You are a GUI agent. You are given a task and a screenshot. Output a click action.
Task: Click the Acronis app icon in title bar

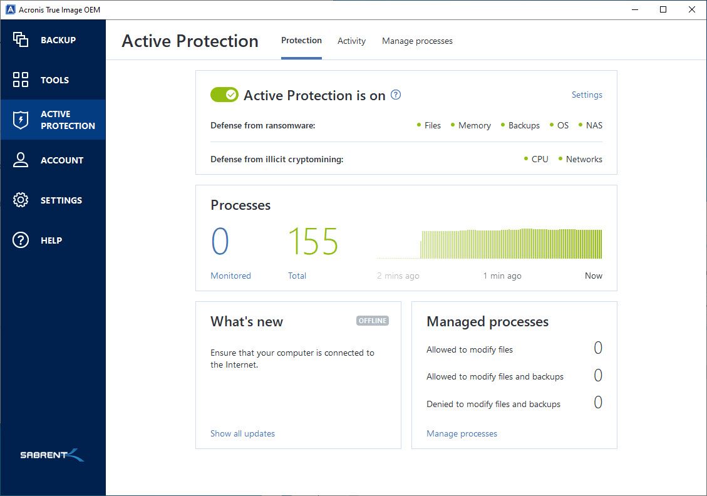10,9
